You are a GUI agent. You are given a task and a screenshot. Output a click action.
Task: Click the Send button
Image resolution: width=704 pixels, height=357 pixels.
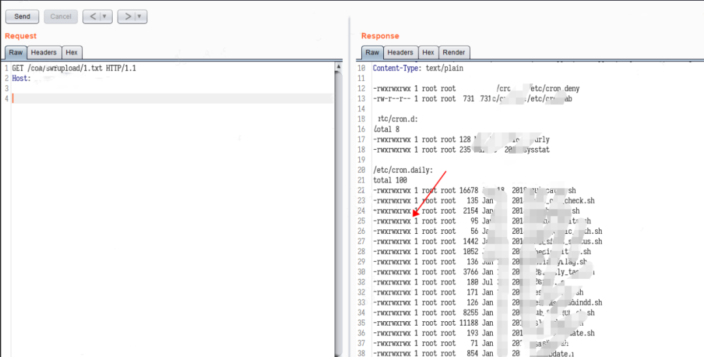pyautogui.click(x=22, y=16)
